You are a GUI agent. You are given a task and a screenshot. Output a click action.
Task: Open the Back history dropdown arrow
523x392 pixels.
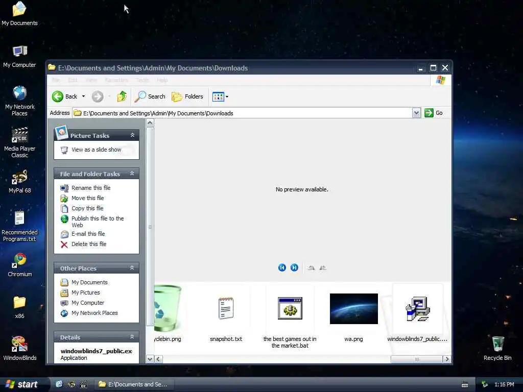pos(83,96)
